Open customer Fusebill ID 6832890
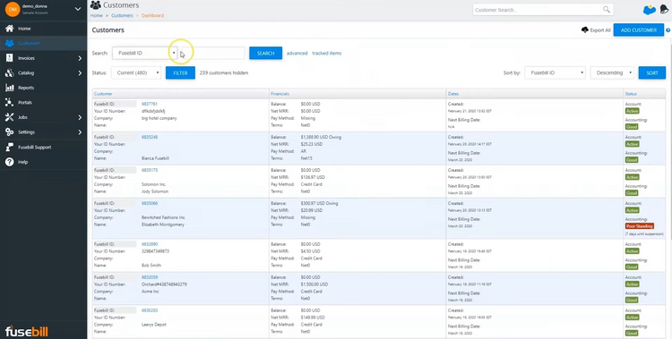This screenshot has width=672, height=339. click(150, 244)
